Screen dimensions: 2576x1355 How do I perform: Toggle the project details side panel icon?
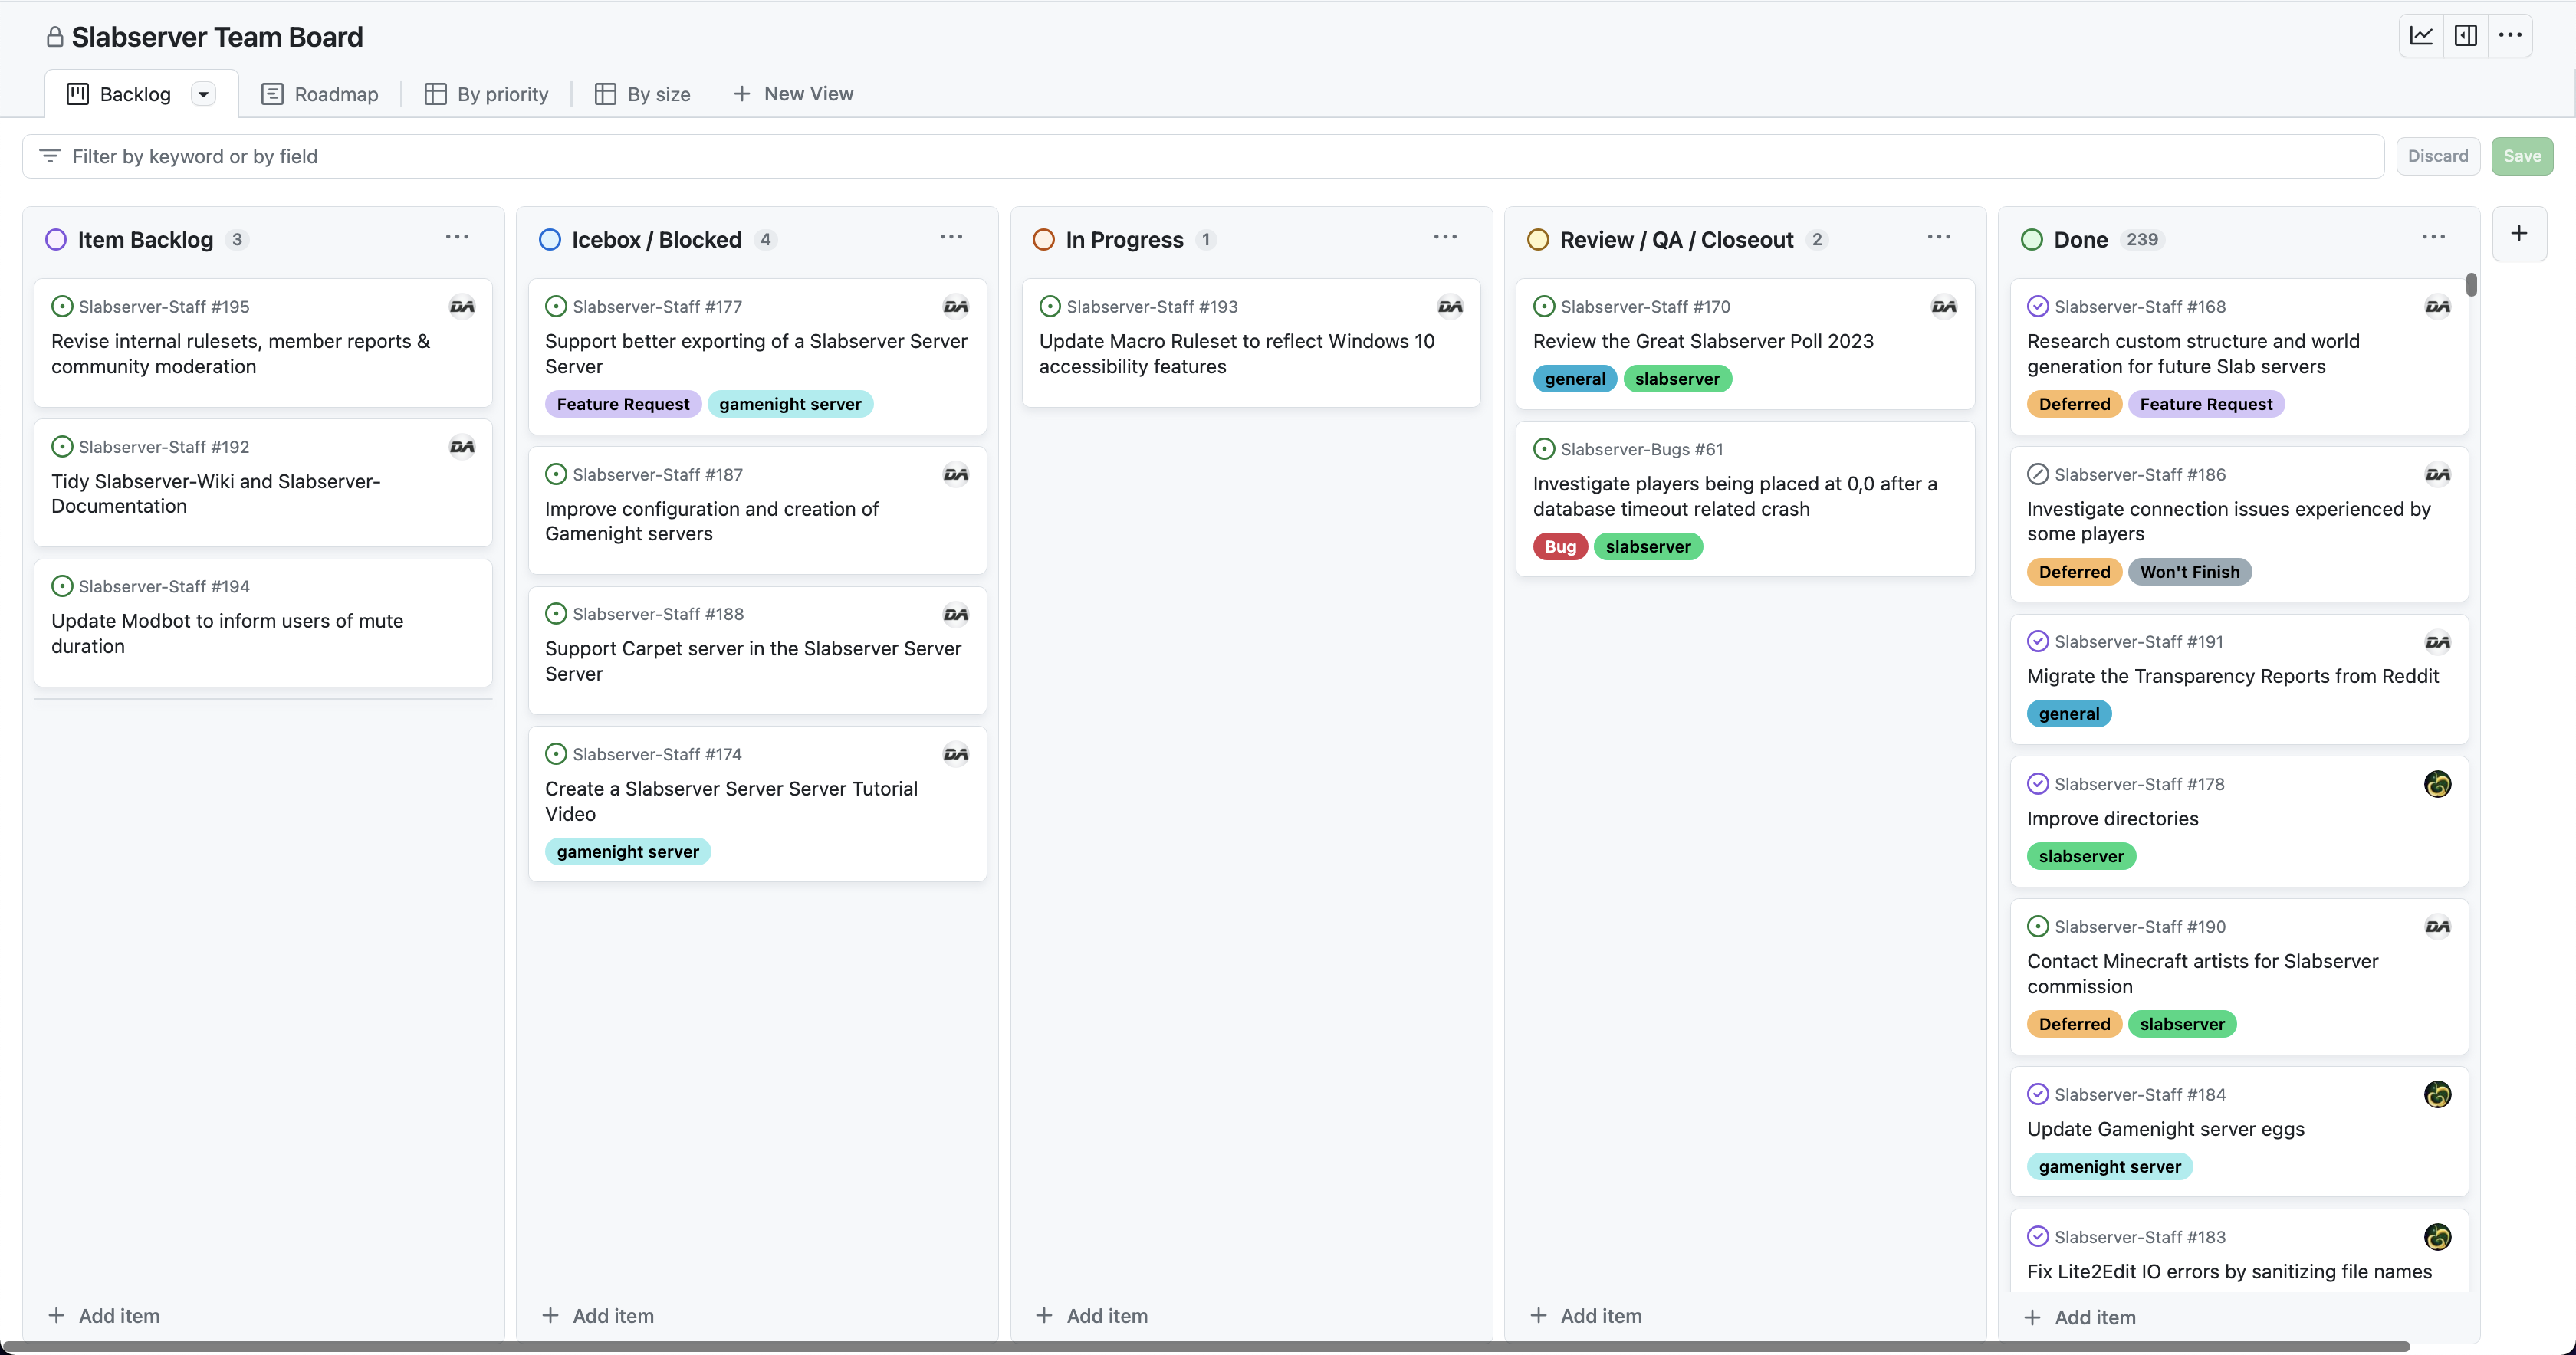pyautogui.click(x=2466, y=36)
